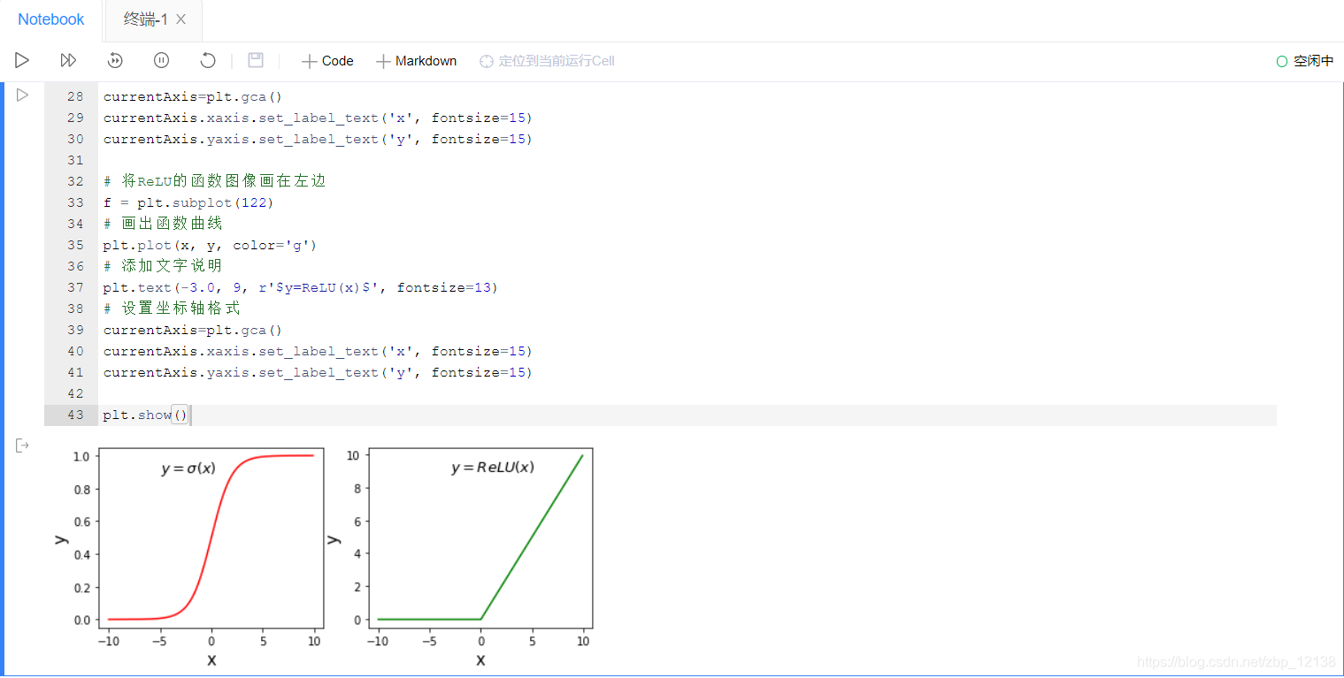Click the comment 设置坐标轴格式
This screenshot has height=678, width=1344.
point(172,309)
